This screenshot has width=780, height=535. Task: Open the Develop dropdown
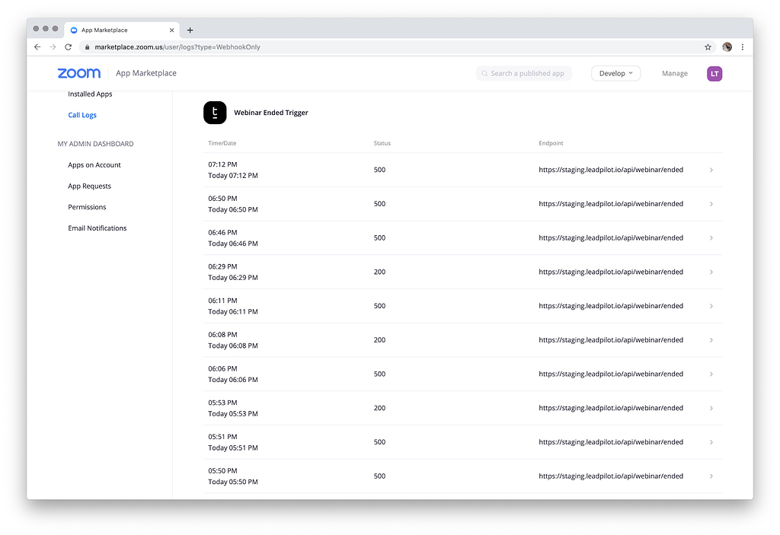click(x=615, y=73)
